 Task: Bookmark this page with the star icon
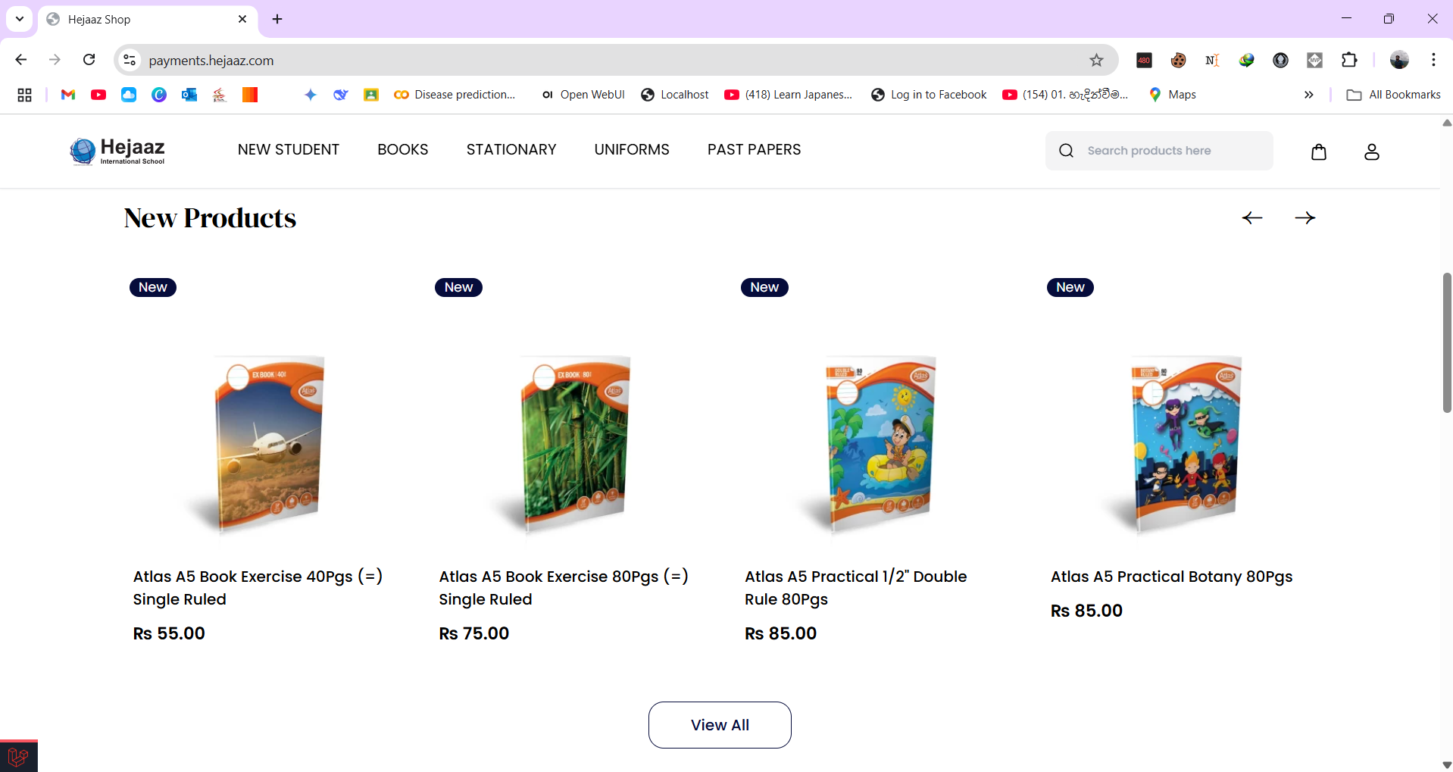click(x=1096, y=61)
